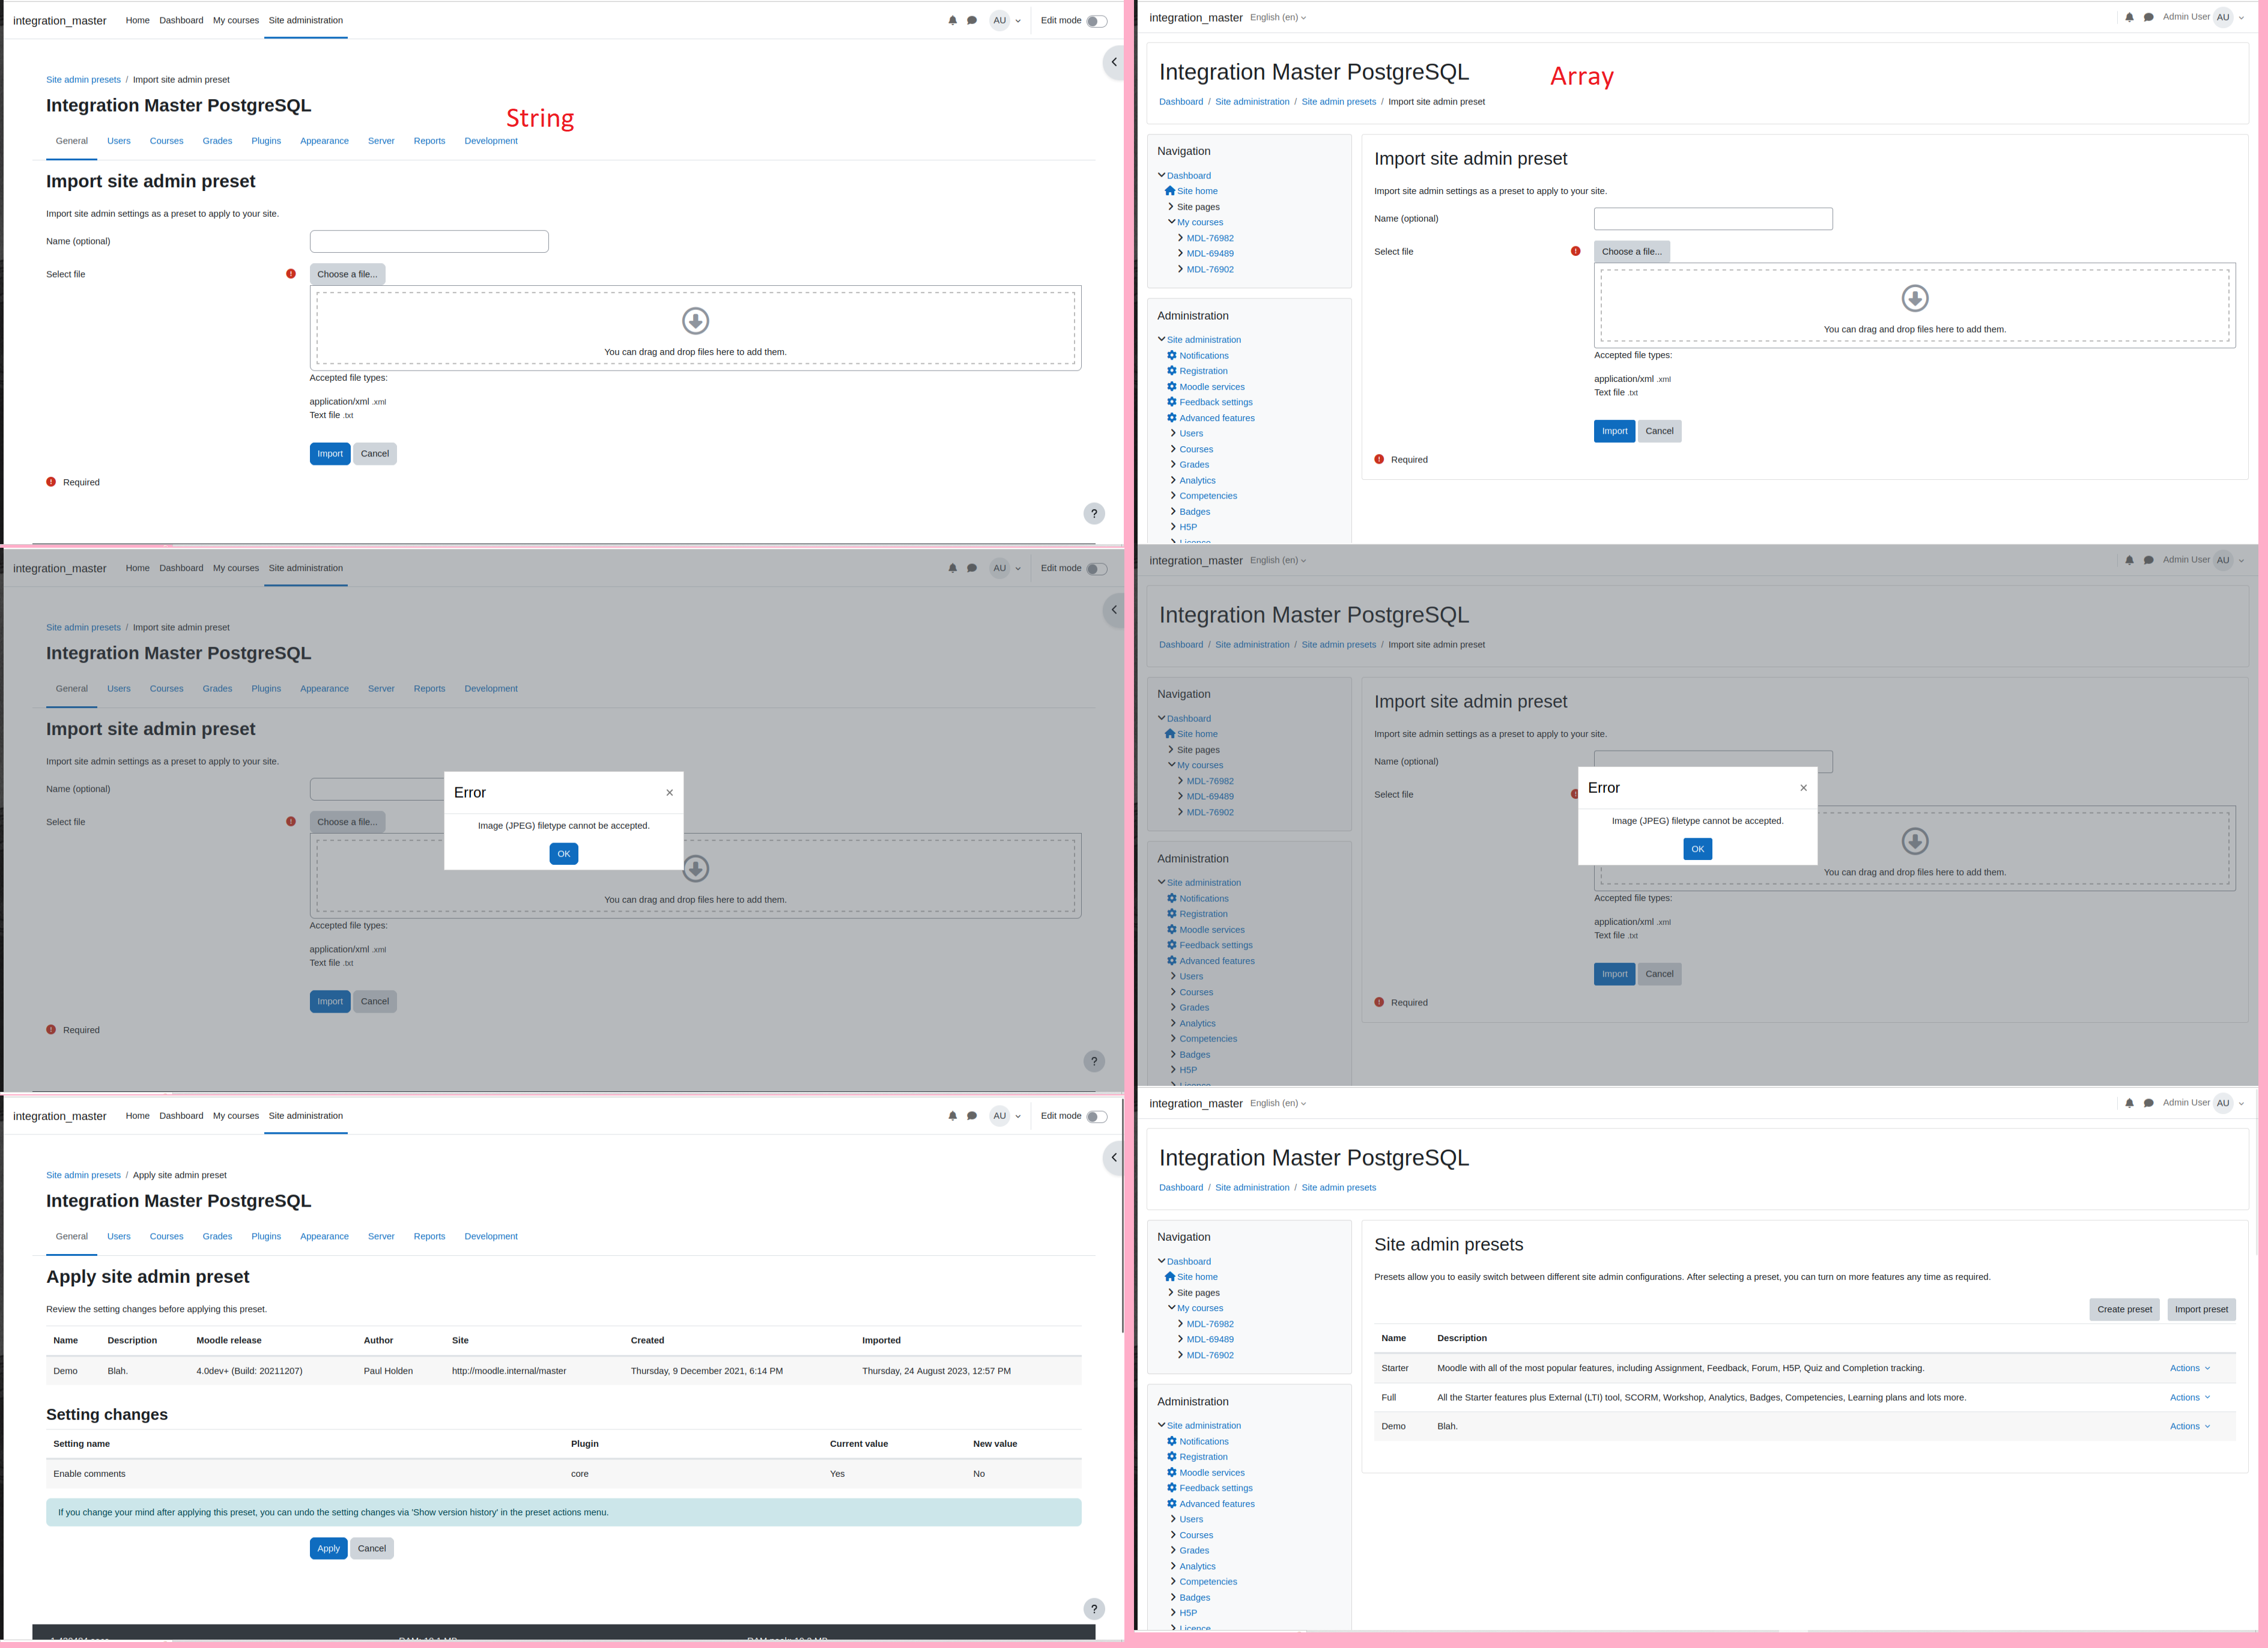This screenshot has width=2268, height=1648.
Task: Click gear beside Moodle services on presets list page
Action: pyautogui.click(x=1172, y=1472)
